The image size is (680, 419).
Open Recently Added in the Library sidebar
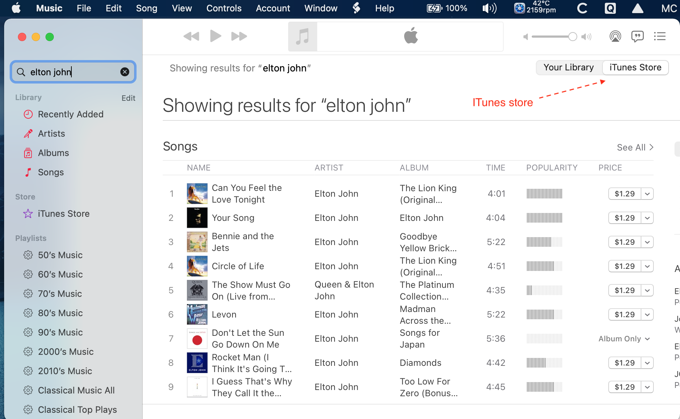pos(71,114)
